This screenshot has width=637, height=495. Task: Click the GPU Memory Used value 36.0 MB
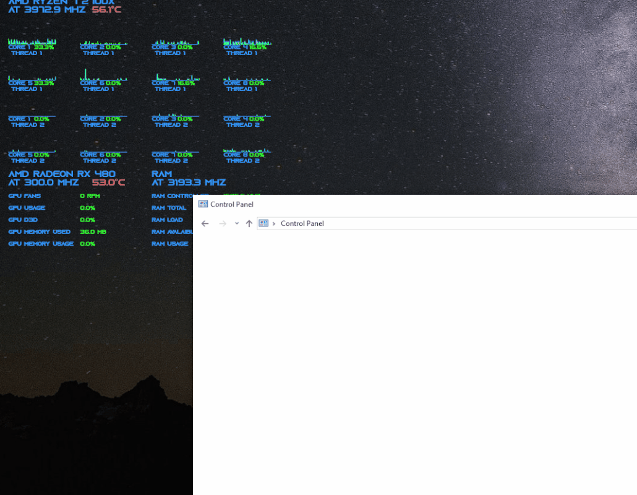[x=93, y=232]
